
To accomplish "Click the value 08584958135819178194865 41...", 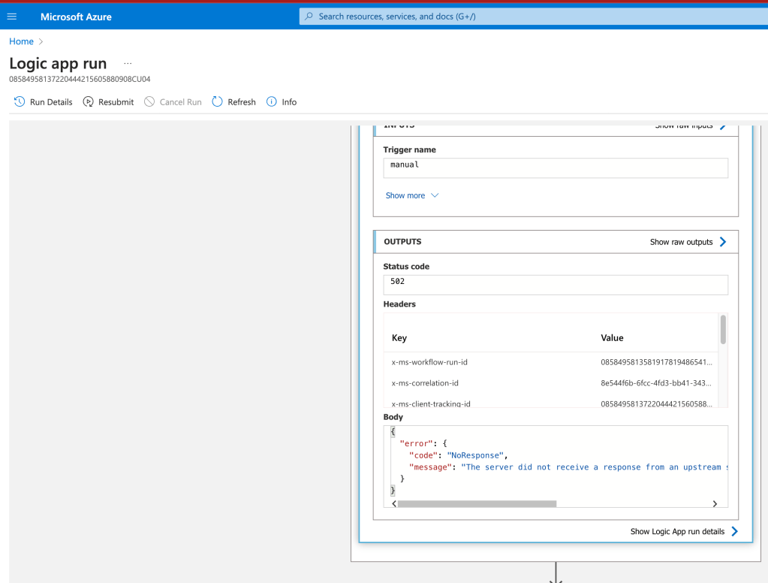I will pos(656,362).
